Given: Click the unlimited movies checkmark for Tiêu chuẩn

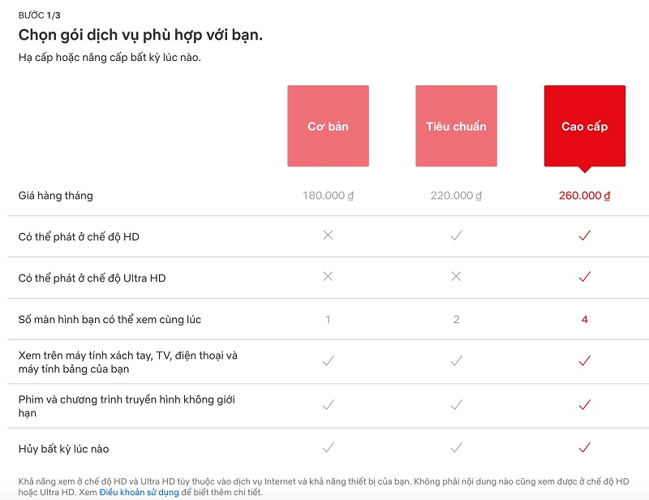Looking at the screenshot, I should 456,405.
